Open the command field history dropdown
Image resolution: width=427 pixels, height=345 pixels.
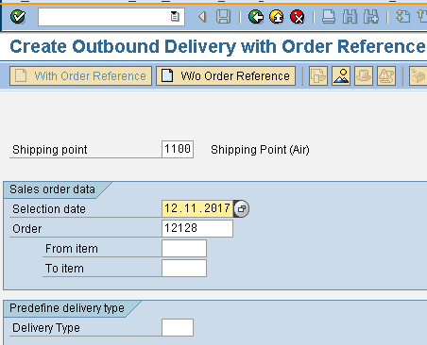(x=175, y=16)
